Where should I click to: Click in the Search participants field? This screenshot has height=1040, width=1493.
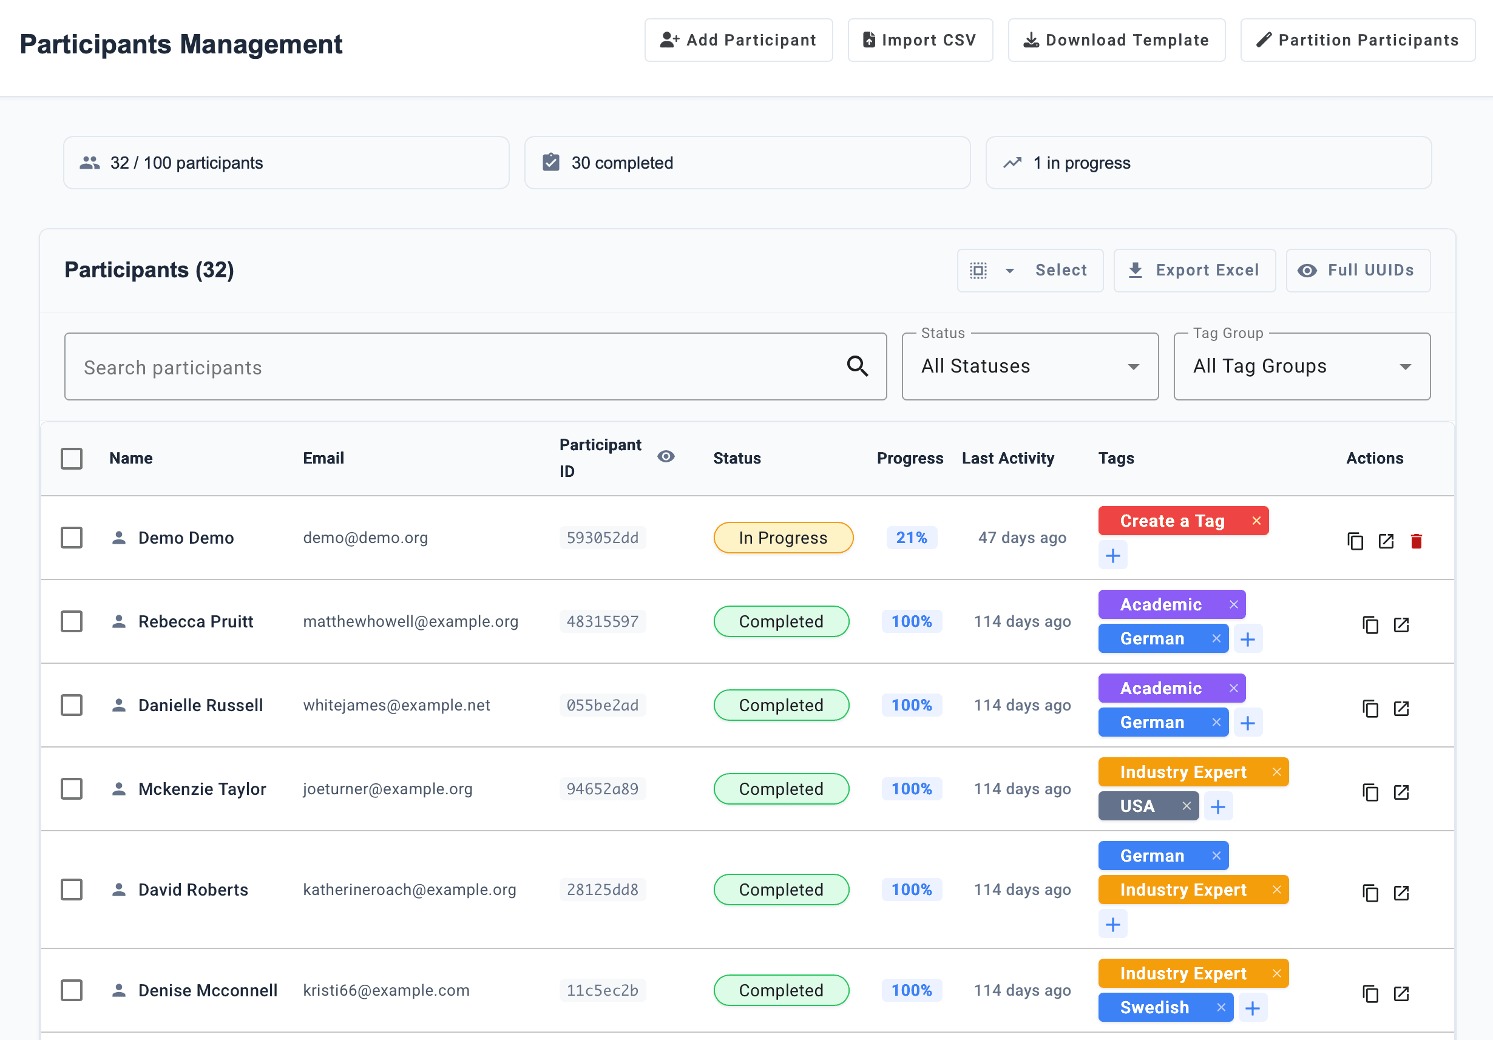(475, 366)
